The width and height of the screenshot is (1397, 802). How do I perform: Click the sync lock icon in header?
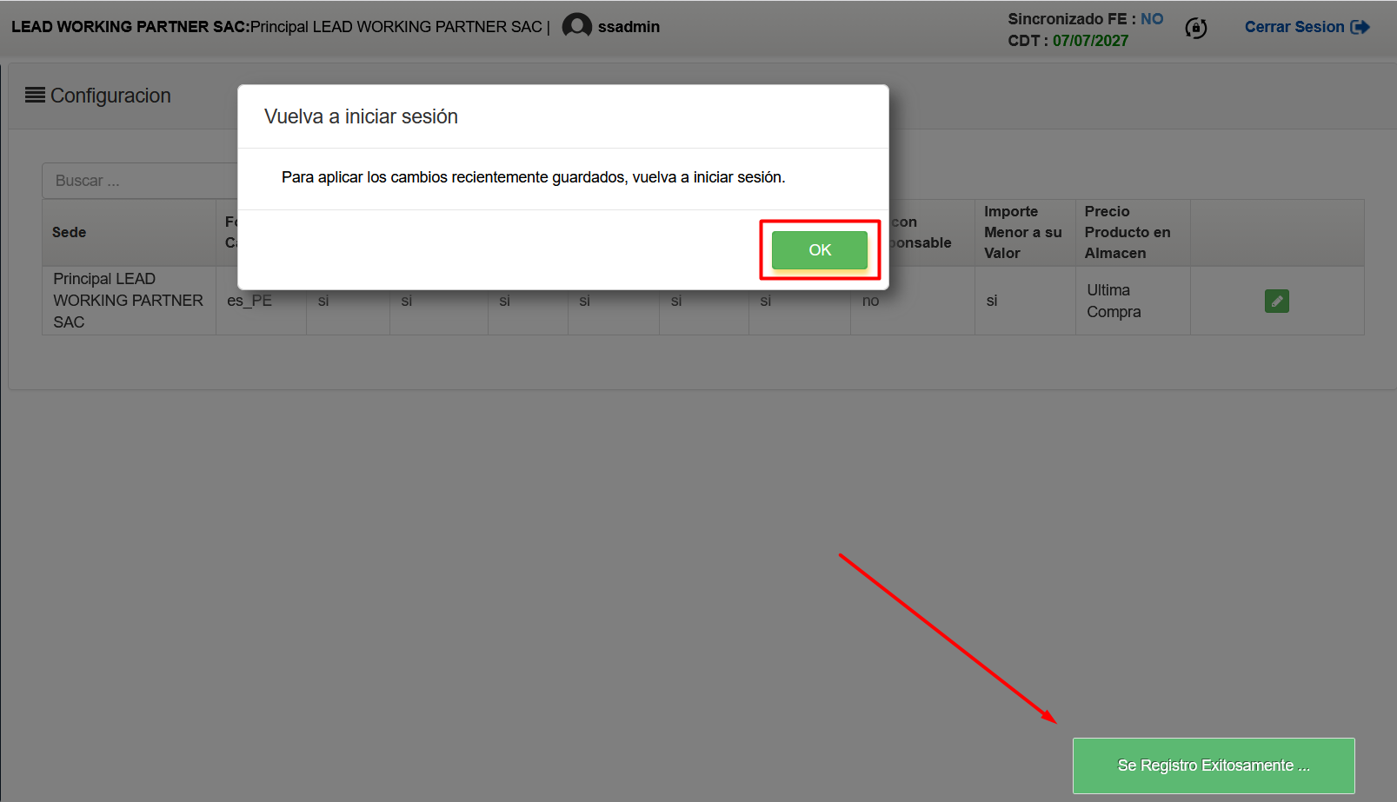click(1195, 28)
